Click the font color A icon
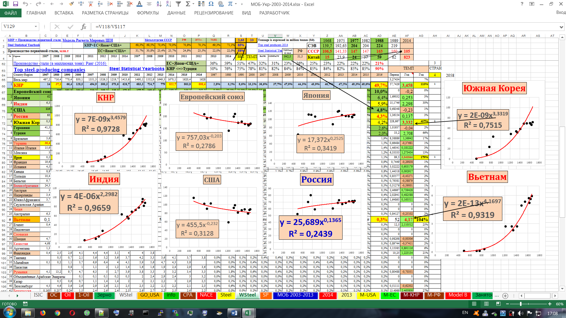The height and width of the screenshot is (318, 566). 139,4
